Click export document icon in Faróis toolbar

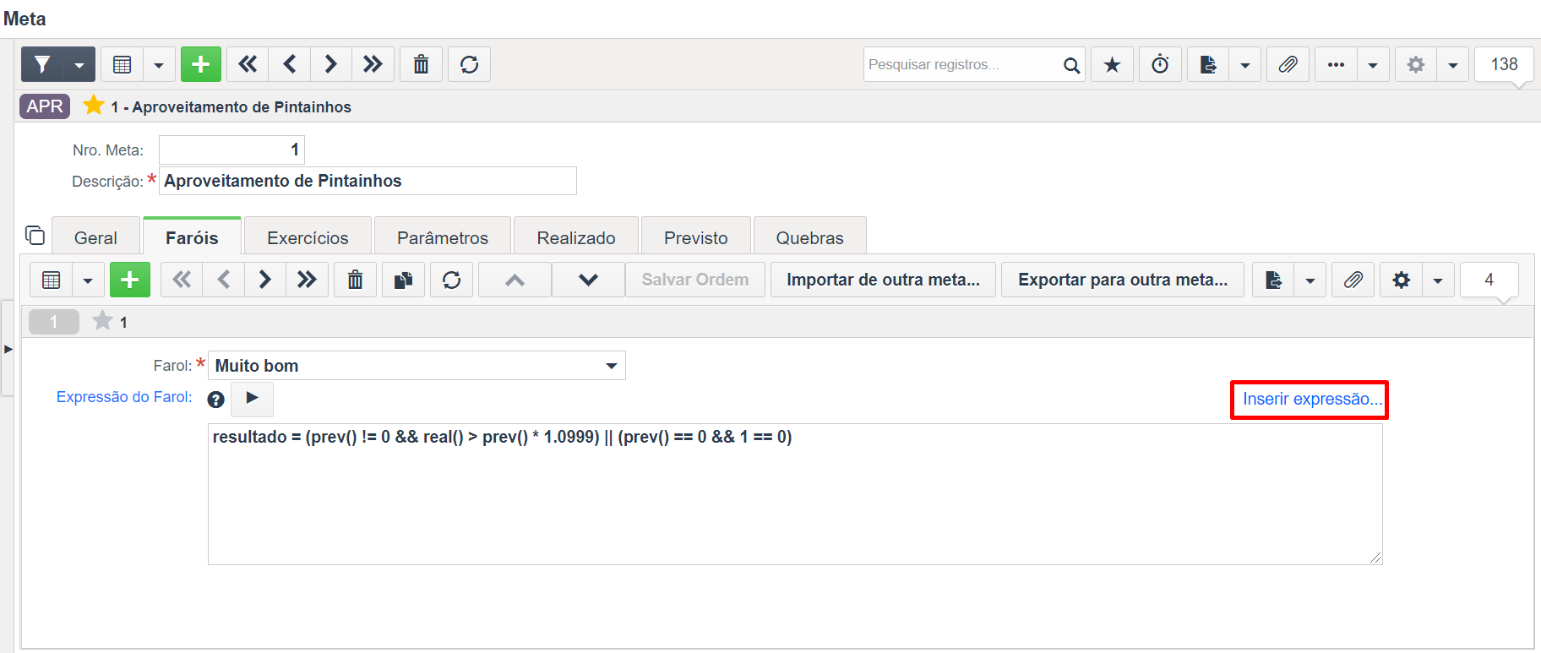coord(1273,280)
